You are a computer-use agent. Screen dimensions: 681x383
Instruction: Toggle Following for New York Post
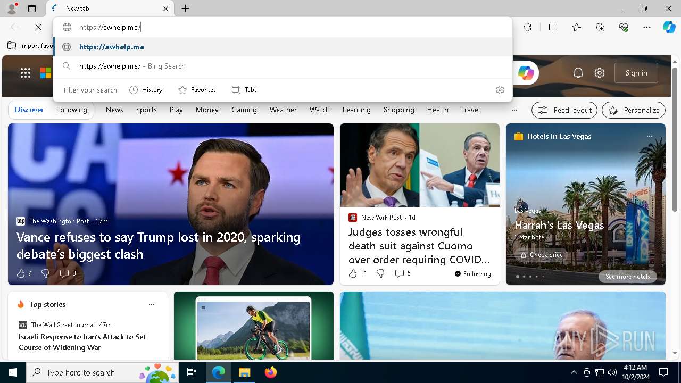coord(473,274)
